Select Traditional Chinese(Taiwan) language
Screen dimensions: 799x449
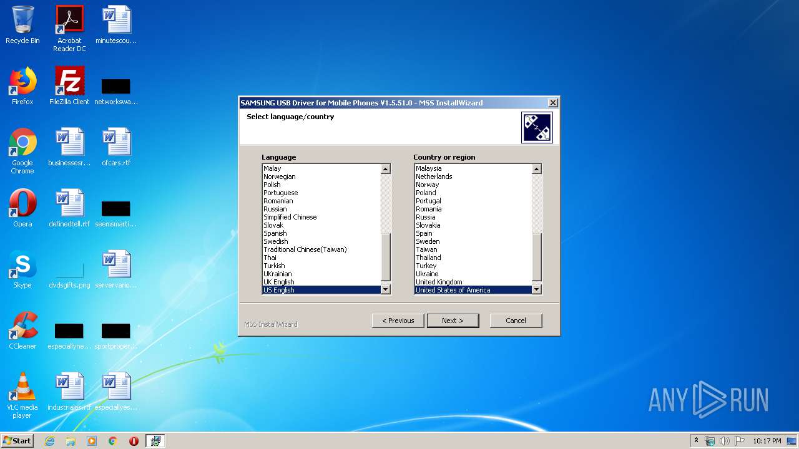321,249
